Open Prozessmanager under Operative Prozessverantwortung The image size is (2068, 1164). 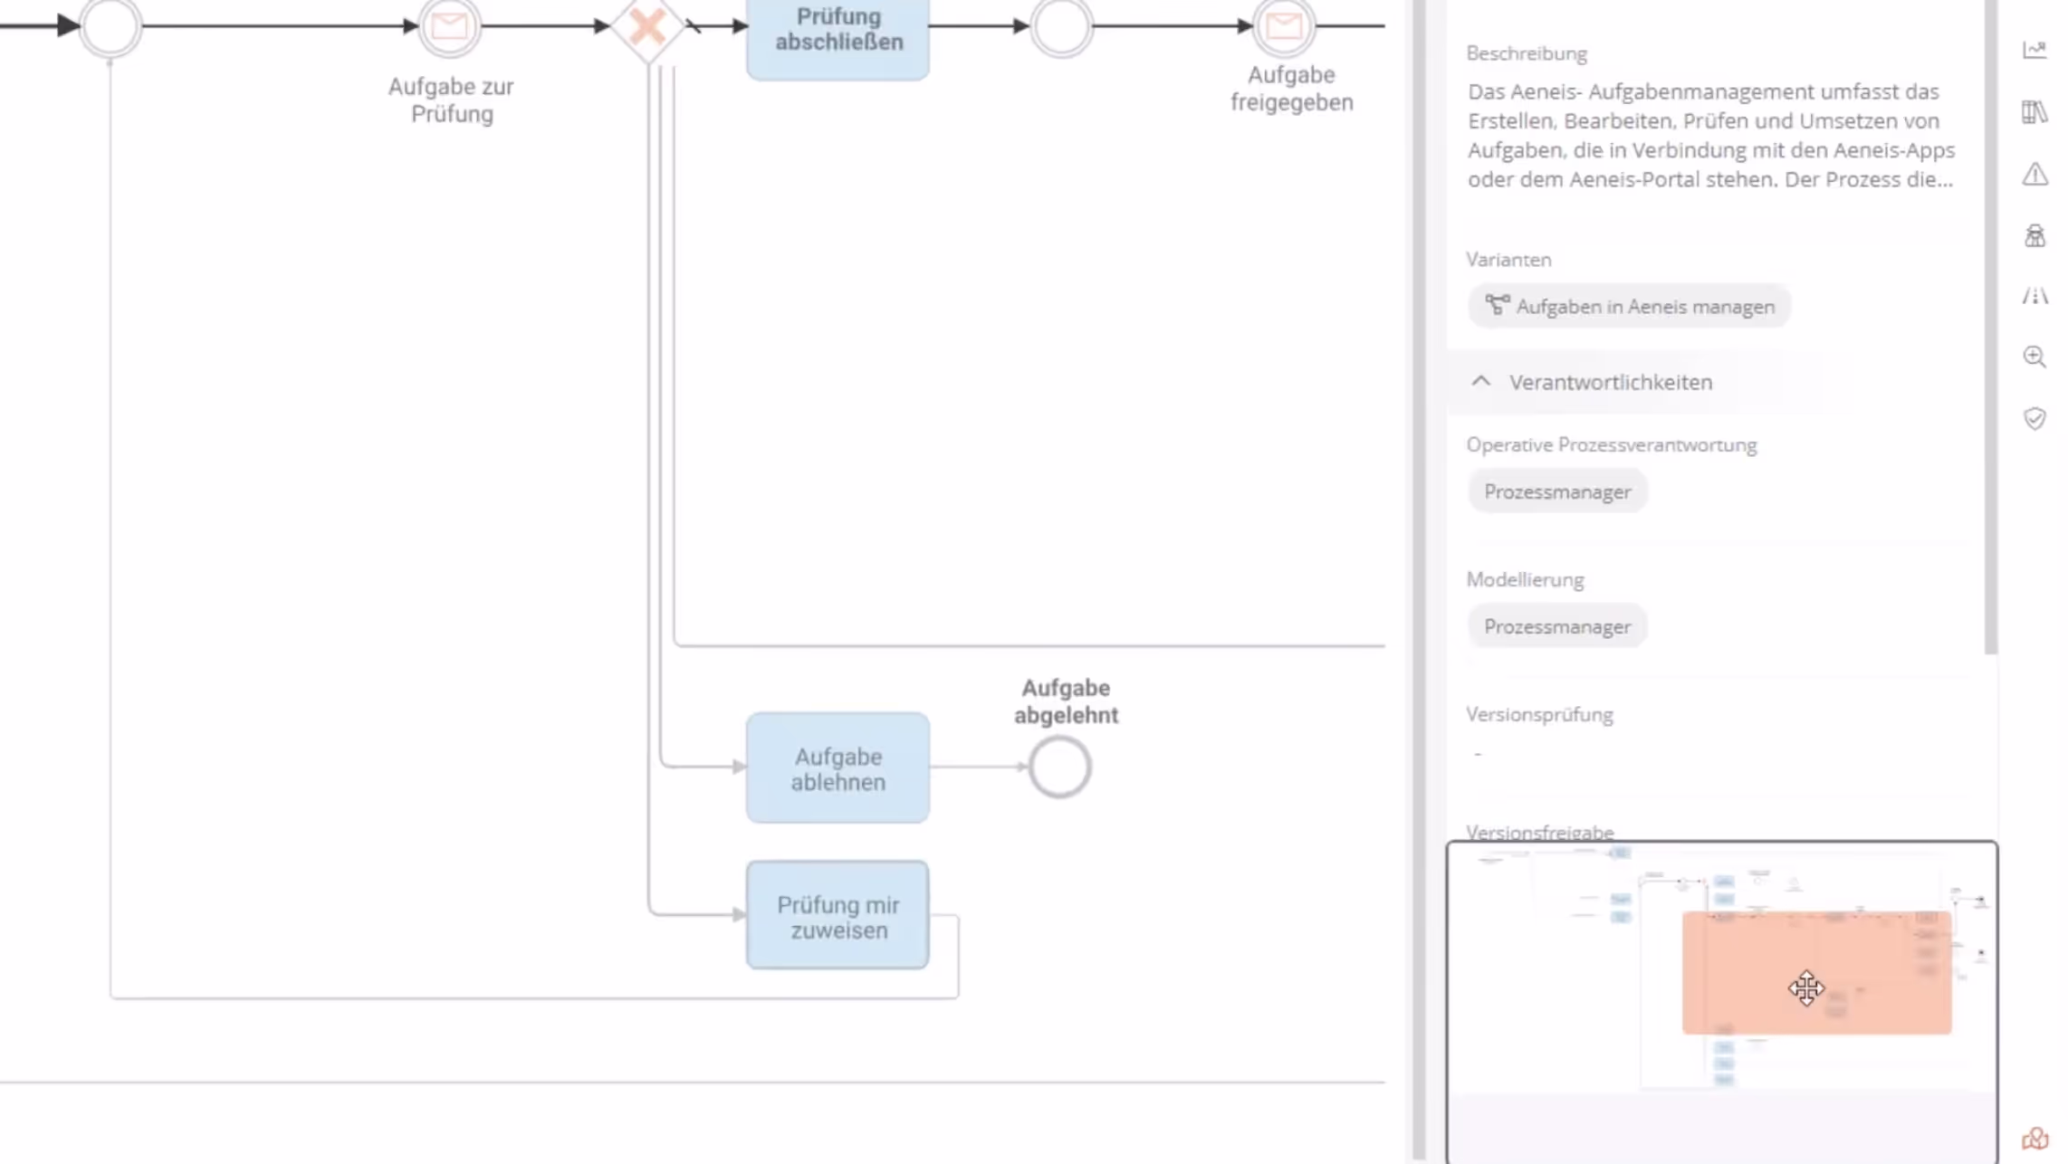pyautogui.click(x=1557, y=491)
